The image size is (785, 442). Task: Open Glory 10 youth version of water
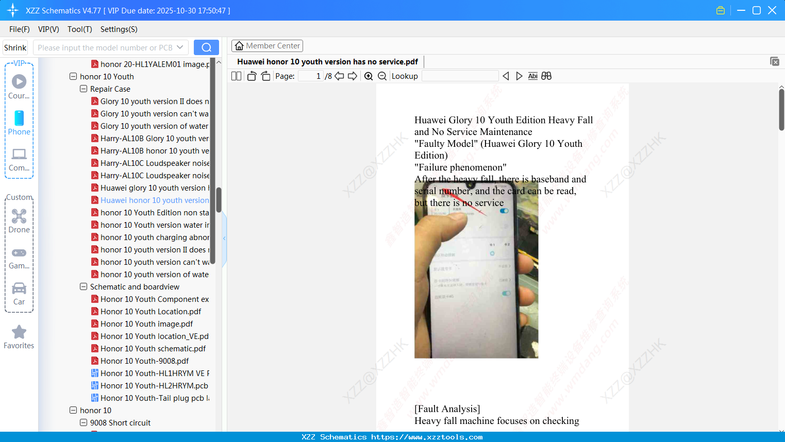149,126
